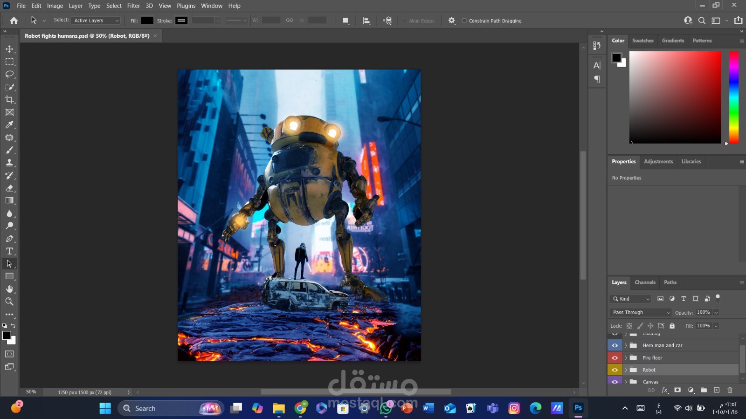Select the Frame tool
Screen dimensions: 746x419
click(x=9, y=112)
